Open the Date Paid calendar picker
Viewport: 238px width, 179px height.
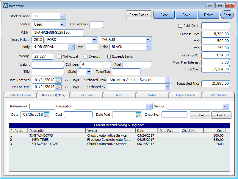point(138,115)
